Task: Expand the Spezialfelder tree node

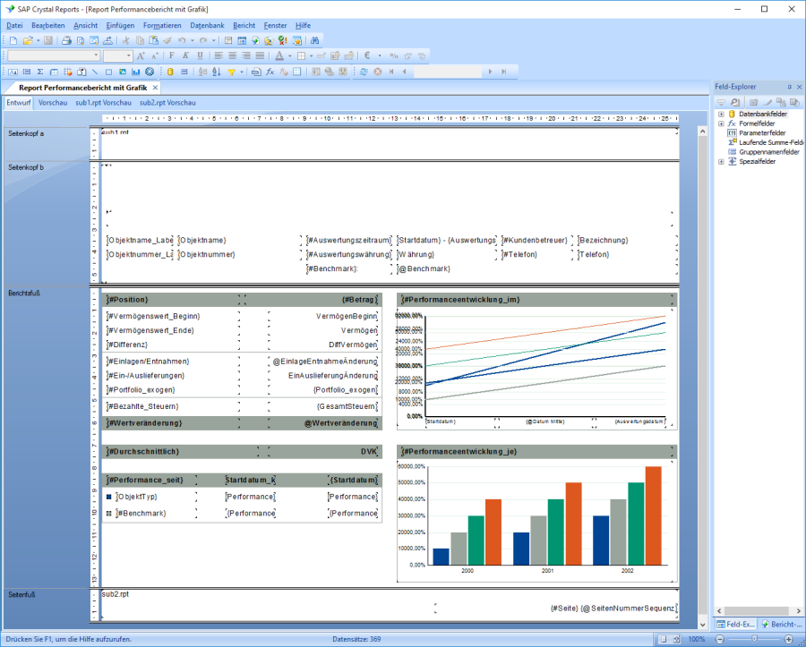Action: click(x=721, y=162)
